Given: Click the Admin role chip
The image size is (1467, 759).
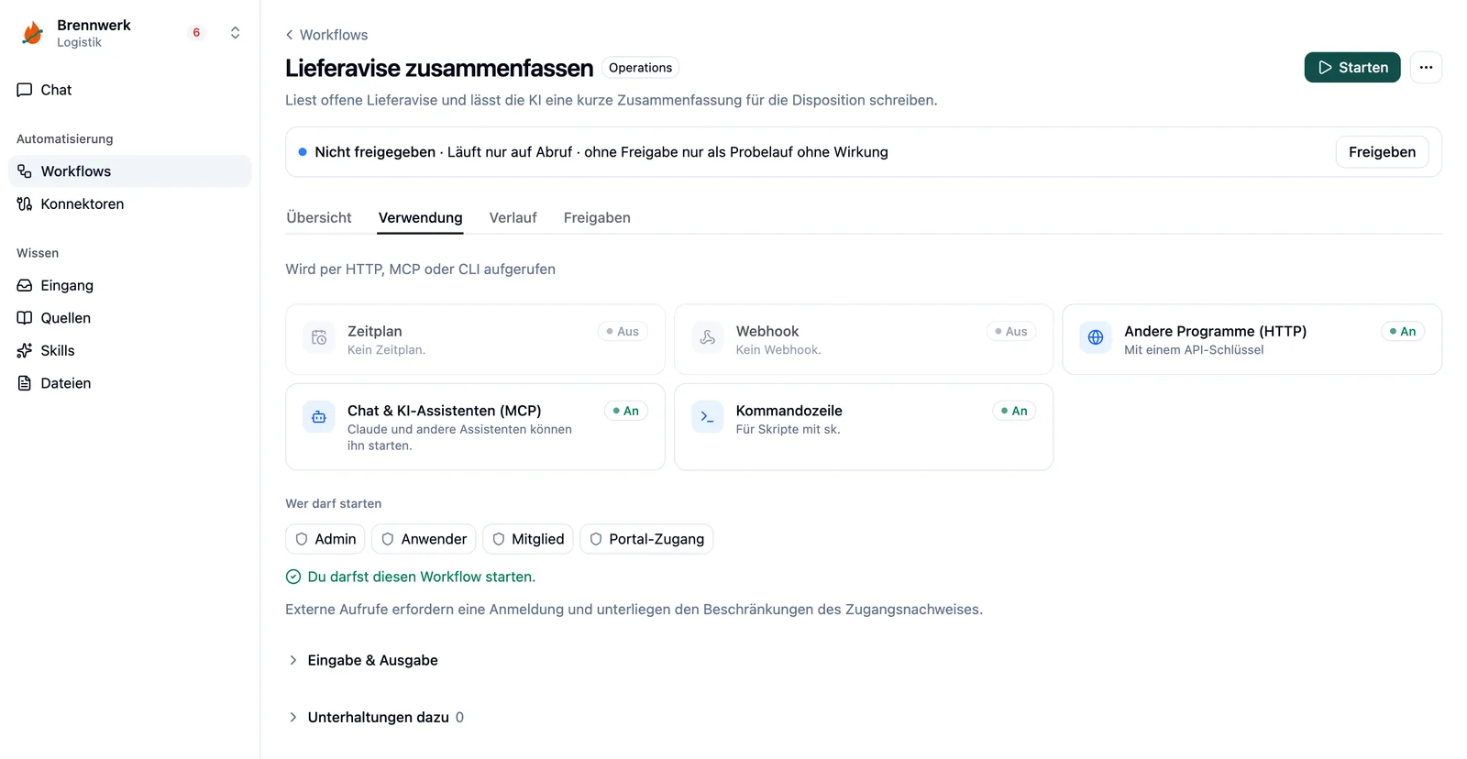Looking at the screenshot, I should coord(325,540).
